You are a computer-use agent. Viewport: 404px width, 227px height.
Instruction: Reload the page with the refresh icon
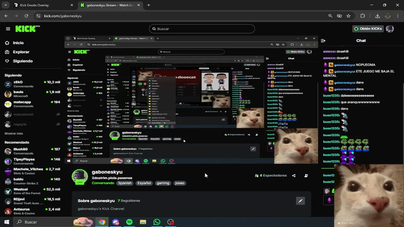(x=27, y=16)
